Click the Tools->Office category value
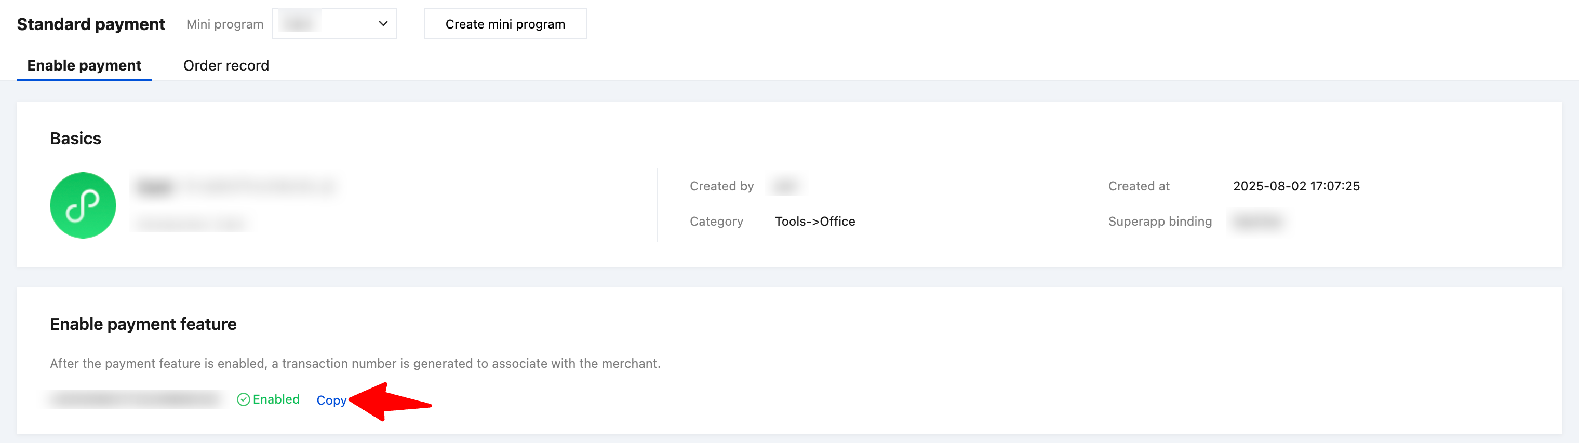Image resolution: width=1579 pixels, height=443 pixels. [x=814, y=221]
